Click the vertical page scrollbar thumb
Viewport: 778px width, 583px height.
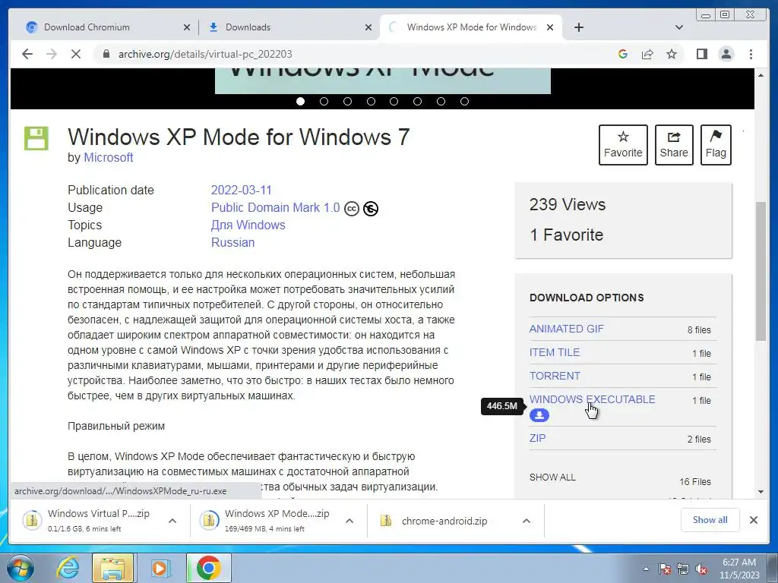coord(761,271)
